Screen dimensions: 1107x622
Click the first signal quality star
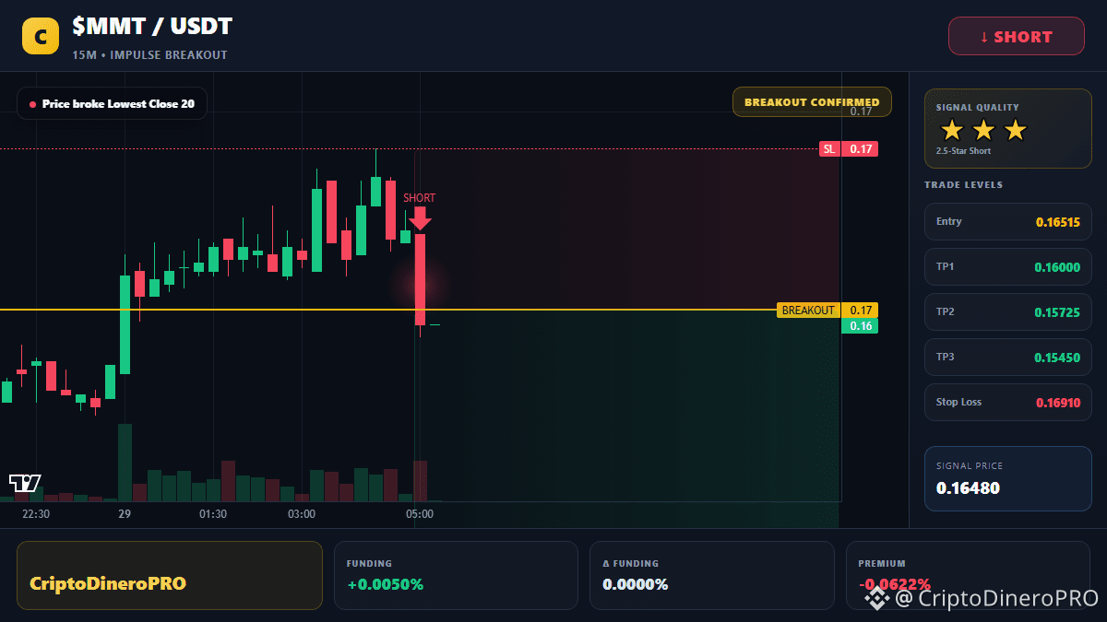pyautogui.click(x=952, y=130)
